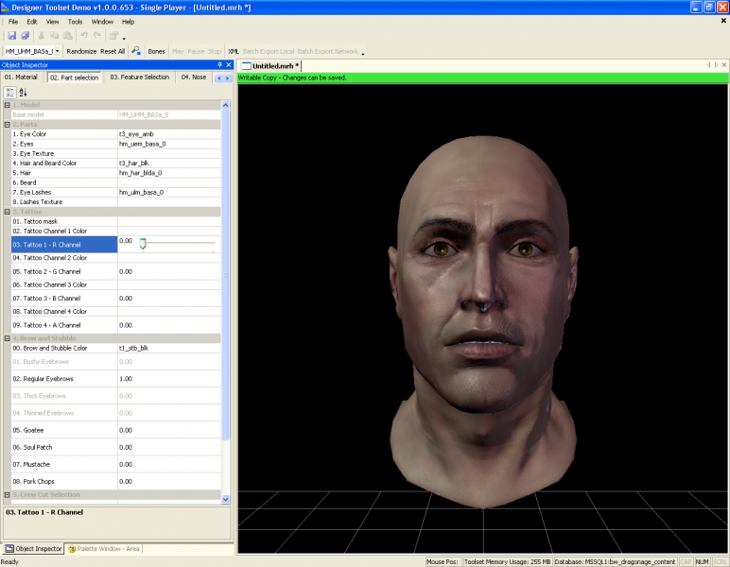Collapse the 2. Parts section
Screen dimensions: 730x567
coord(8,124)
